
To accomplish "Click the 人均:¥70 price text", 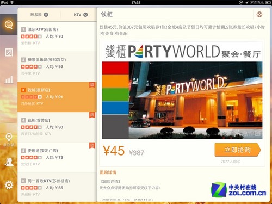I will tap(54, 36).
